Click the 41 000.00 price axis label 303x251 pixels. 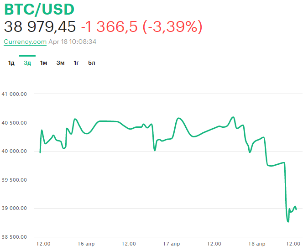click(15, 94)
